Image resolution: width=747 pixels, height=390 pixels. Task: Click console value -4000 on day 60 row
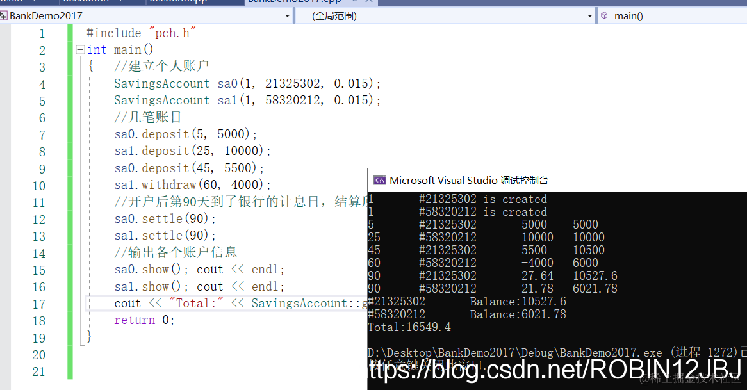click(x=538, y=263)
